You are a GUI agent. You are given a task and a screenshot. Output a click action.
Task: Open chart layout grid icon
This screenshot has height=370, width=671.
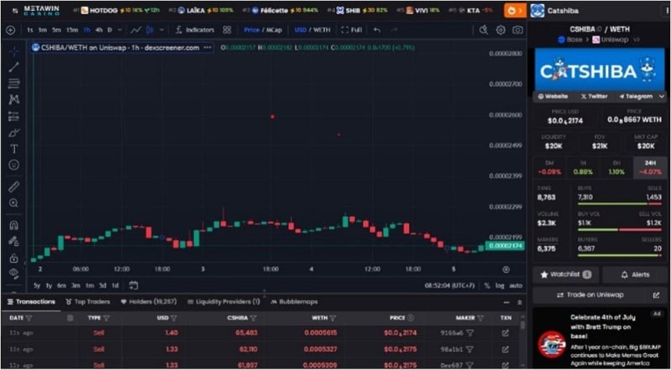click(x=227, y=30)
